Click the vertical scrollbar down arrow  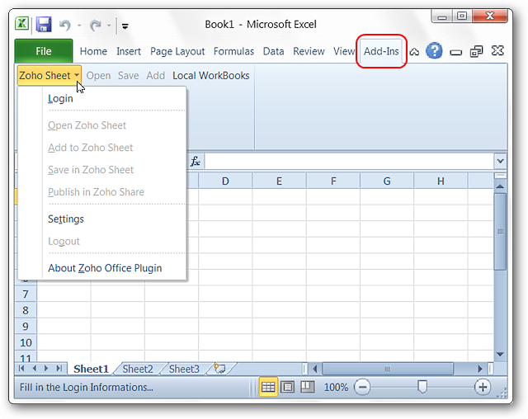(500, 355)
